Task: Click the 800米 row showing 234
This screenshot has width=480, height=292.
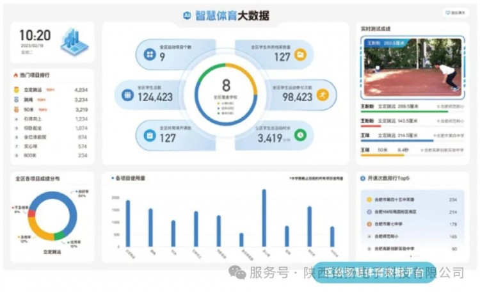Action: [x=51, y=156]
